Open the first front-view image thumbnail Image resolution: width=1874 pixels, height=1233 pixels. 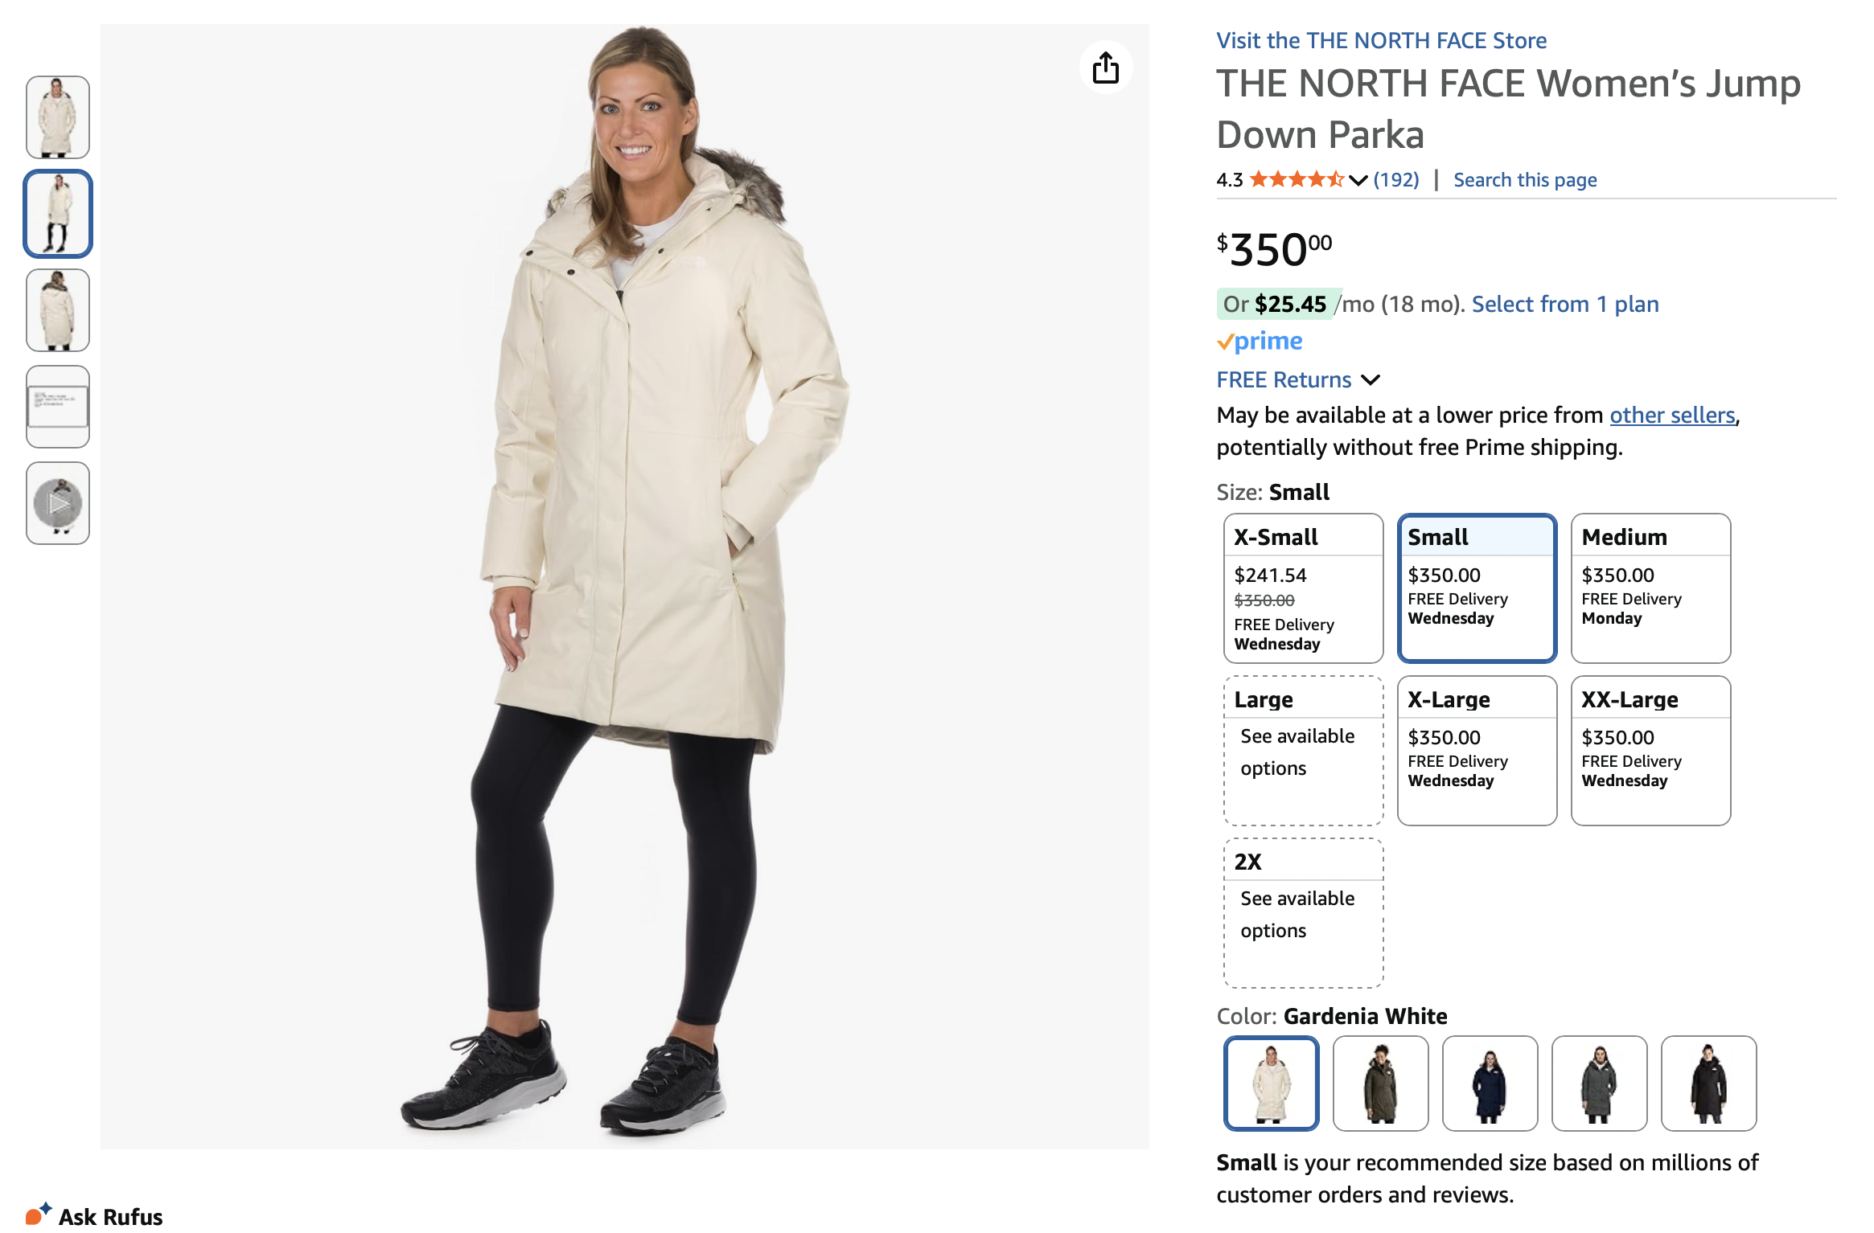[x=58, y=117]
